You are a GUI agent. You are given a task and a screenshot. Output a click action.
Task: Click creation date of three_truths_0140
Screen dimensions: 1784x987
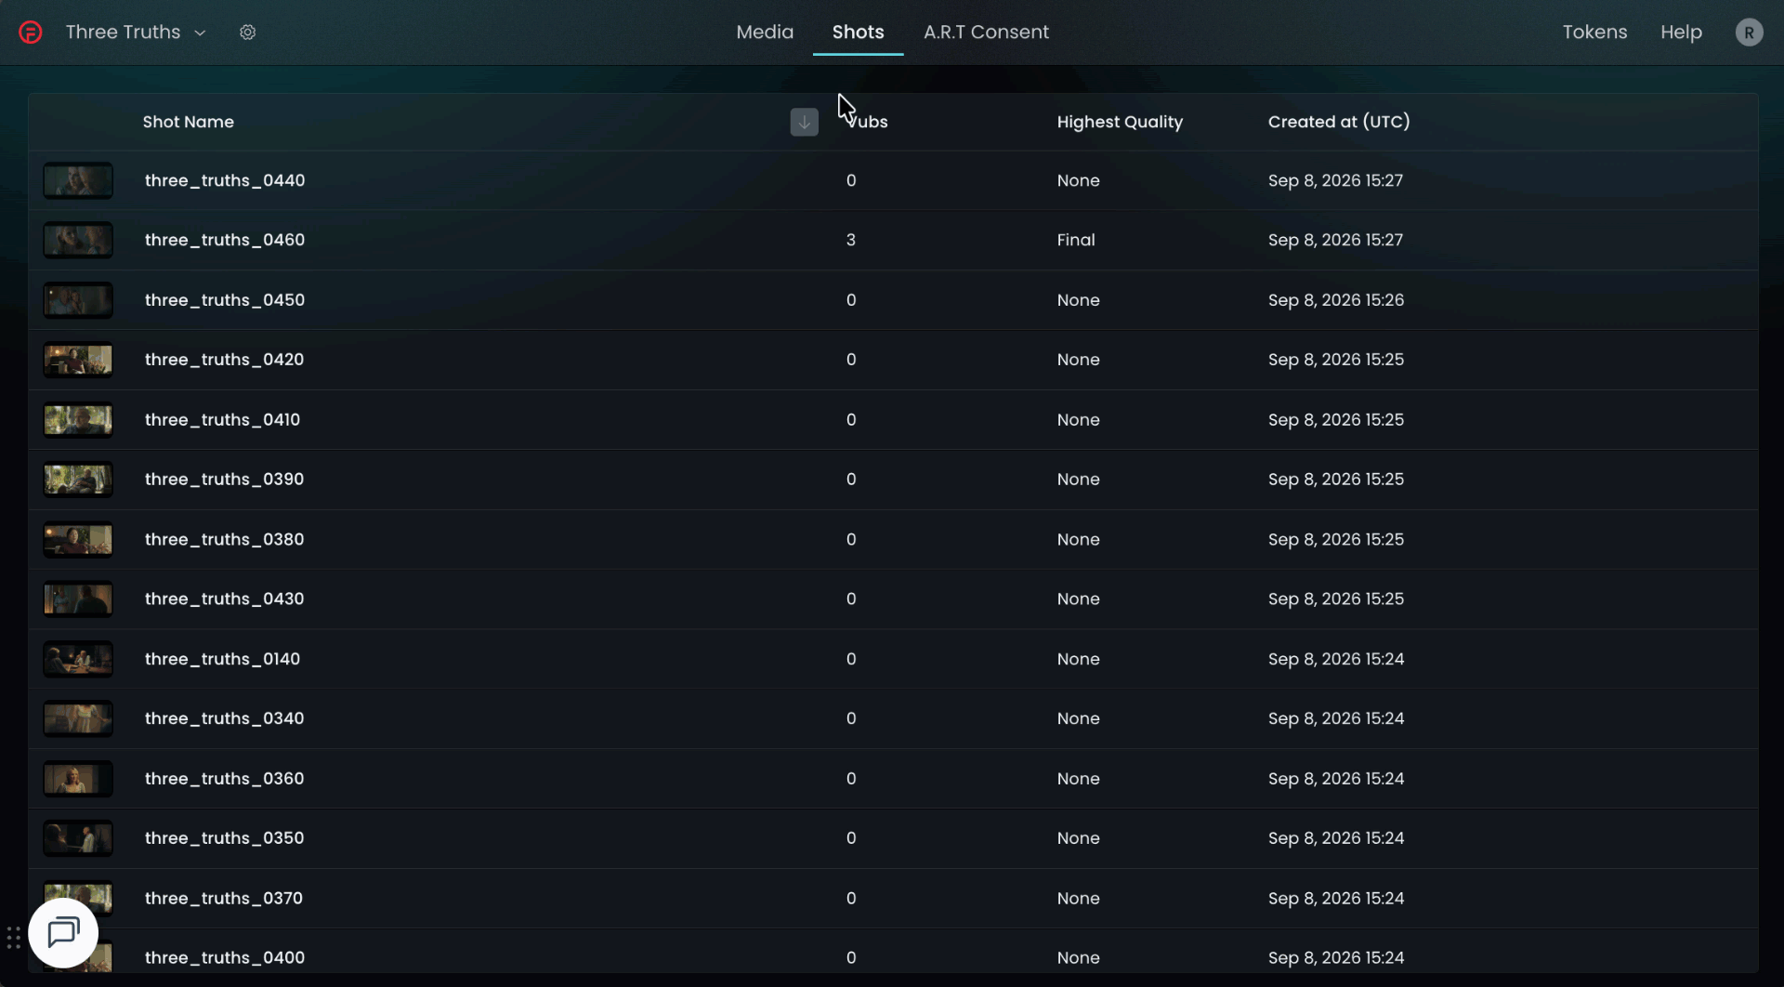click(1336, 659)
